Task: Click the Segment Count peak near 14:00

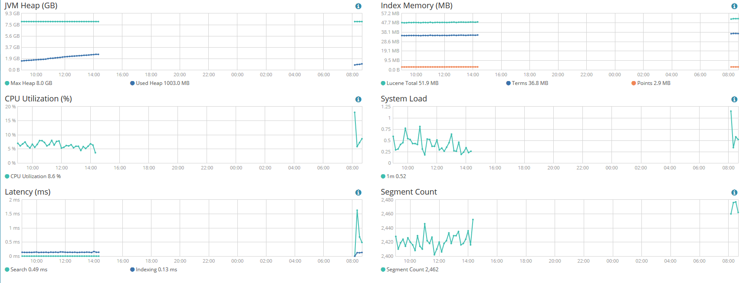Action: point(473,219)
